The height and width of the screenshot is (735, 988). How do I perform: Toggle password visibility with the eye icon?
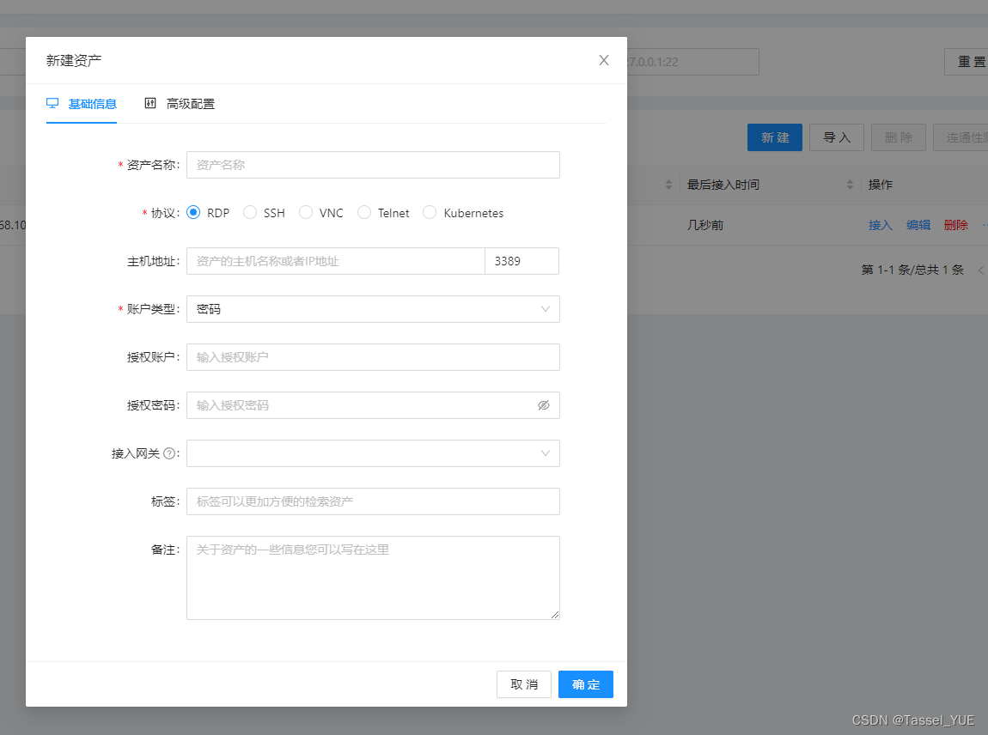pos(543,404)
